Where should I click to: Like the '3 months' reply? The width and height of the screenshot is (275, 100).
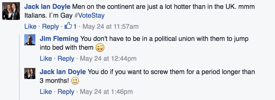(46, 92)
